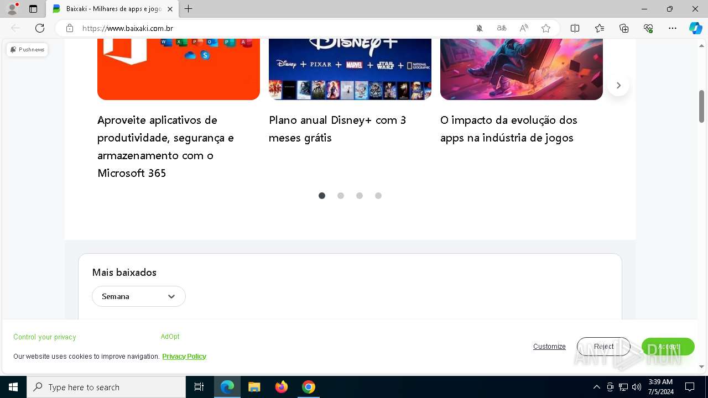The width and height of the screenshot is (708, 398).
Task: Read article about Microsoft 365 apps
Action: (166, 146)
